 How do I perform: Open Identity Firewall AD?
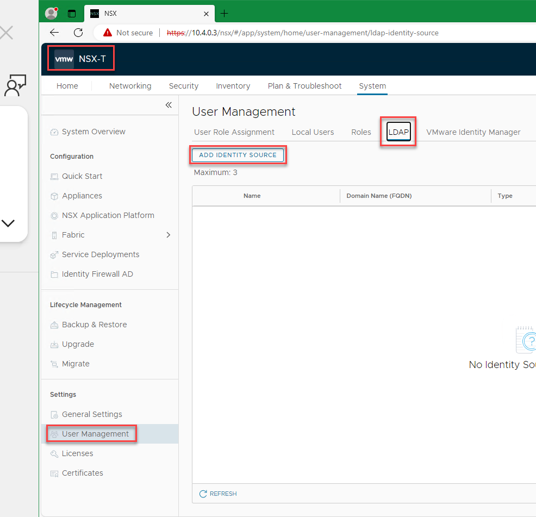coord(97,274)
